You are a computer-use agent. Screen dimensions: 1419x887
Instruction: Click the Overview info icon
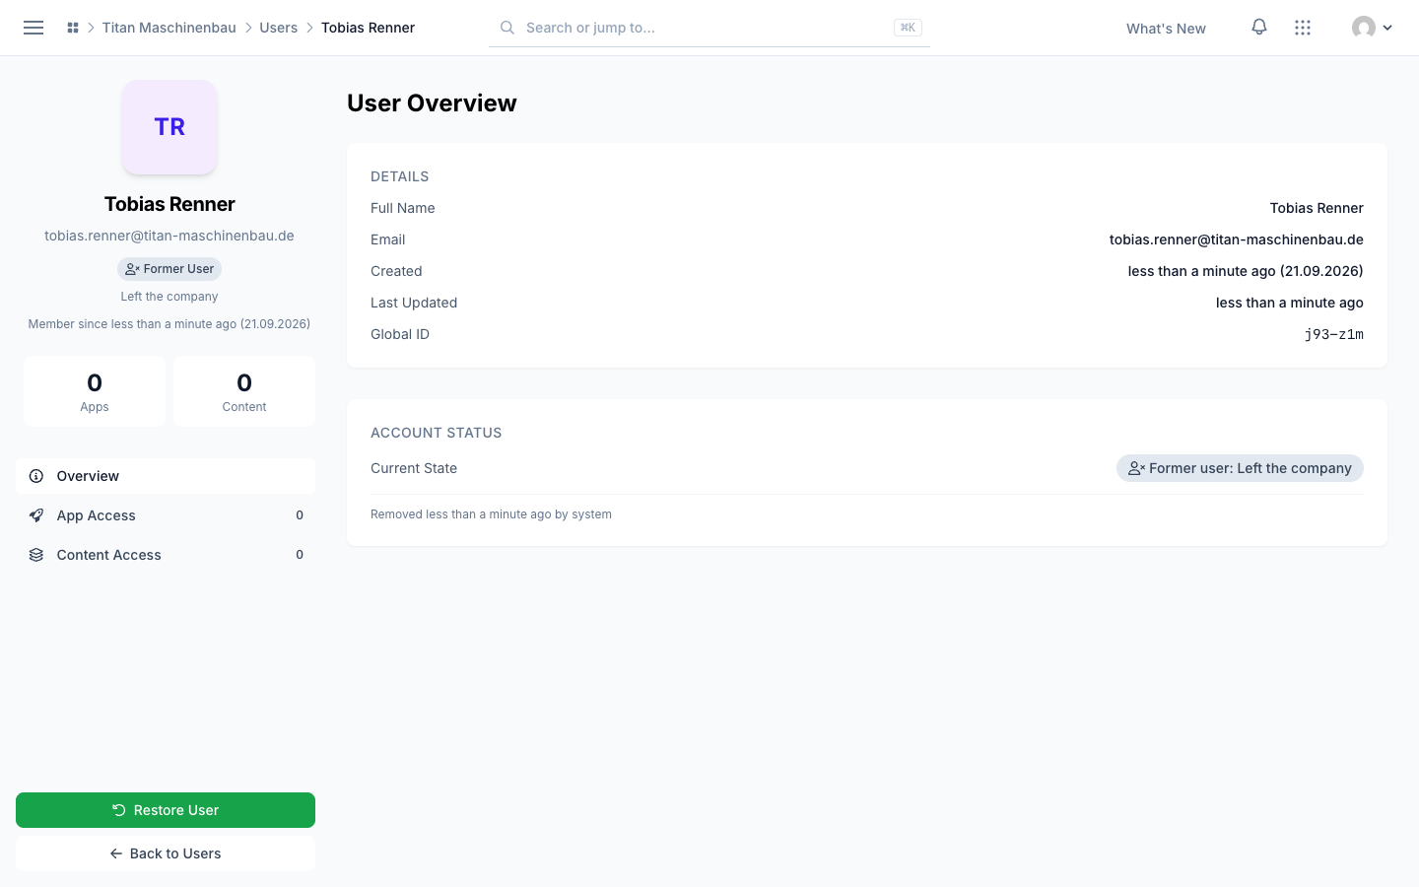point(36,476)
